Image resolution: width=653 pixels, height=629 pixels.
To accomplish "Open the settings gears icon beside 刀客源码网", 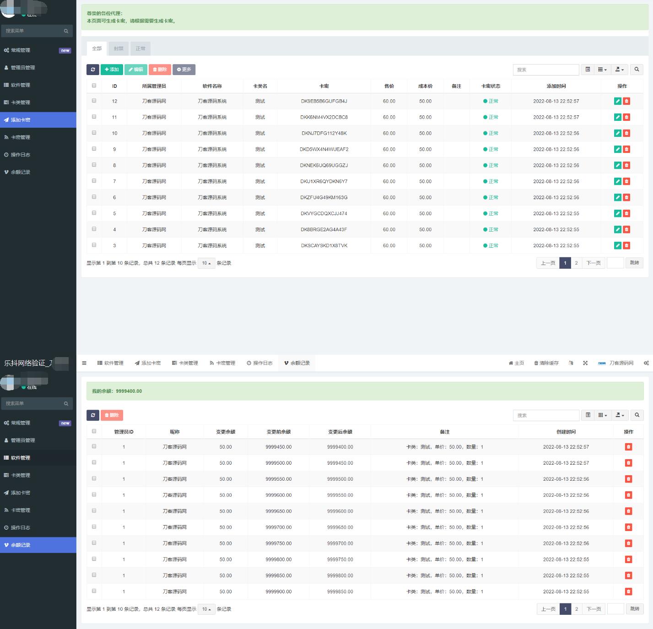I will point(646,363).
